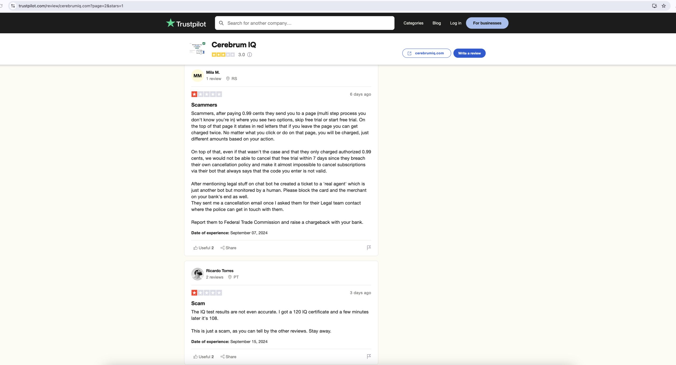Screen dimensions: 676x365
Task: Click 'Date of experience: September 07, 2024'
Action: [229, 233]
